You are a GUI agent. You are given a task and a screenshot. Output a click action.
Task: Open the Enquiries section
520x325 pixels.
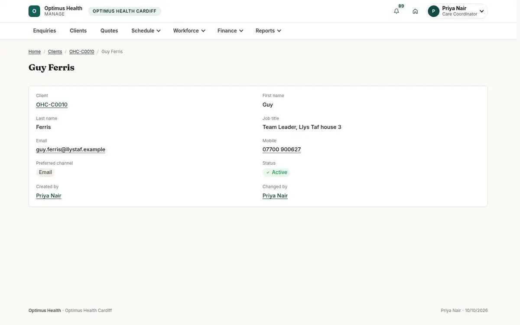click(x=45, y=31)
